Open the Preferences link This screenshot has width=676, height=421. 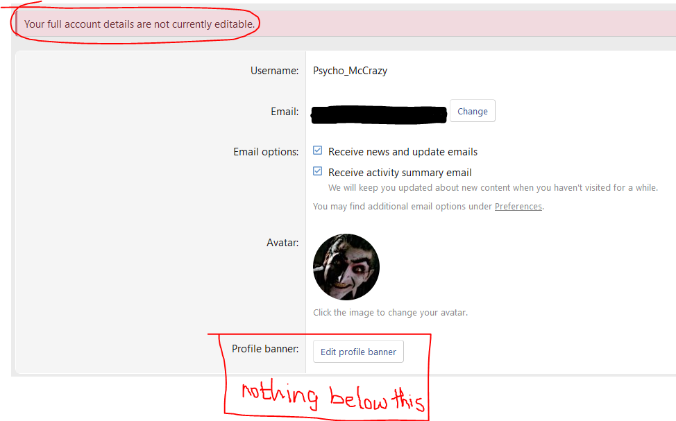pos(518,207)
